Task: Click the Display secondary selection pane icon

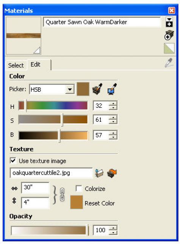Action: 169,22
